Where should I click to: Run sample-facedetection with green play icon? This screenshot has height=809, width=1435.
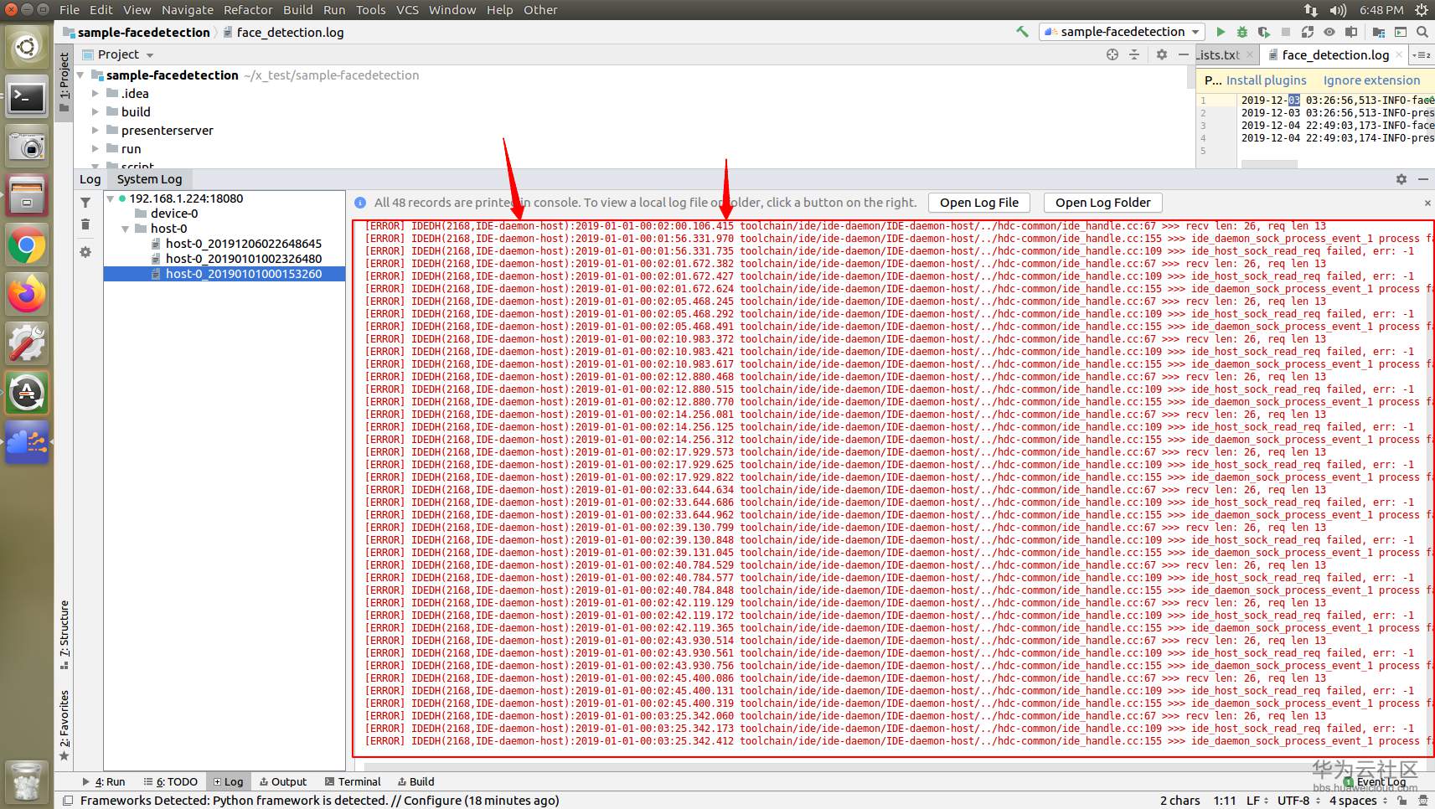pyautogui.click(x=1221, y=32)
